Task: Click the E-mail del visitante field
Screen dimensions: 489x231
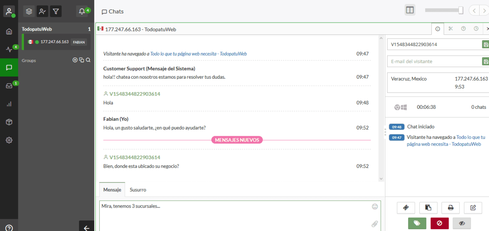Action: click(x=434, y=61)
